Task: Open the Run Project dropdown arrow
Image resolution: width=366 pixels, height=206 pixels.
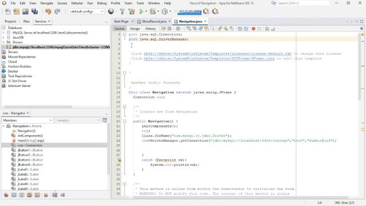Action: tap(146, 11)
